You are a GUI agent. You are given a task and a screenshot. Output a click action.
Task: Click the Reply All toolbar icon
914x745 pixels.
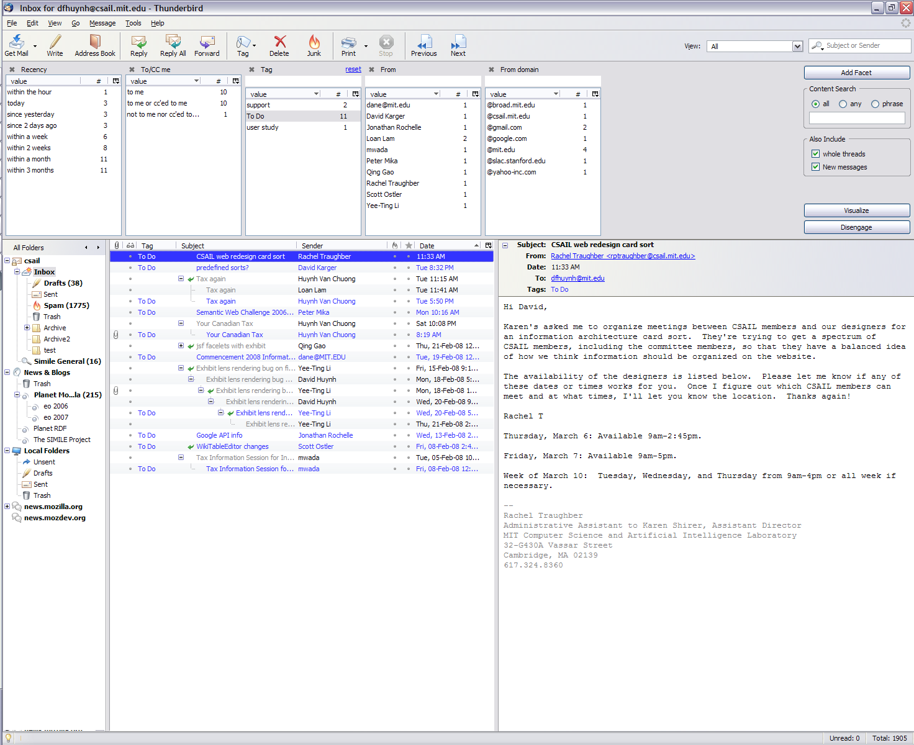point(173,45)
